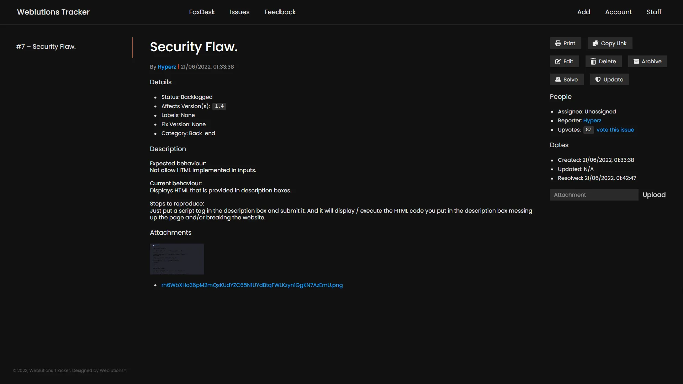Mark this issue as solved
Screen dimensions: 683x384
click(566, 79)
